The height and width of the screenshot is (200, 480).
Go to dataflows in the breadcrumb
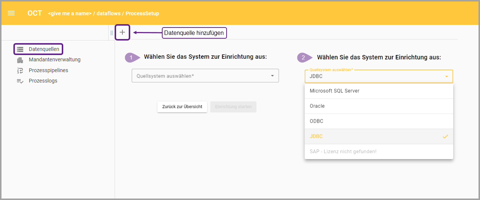click(109, 13)
